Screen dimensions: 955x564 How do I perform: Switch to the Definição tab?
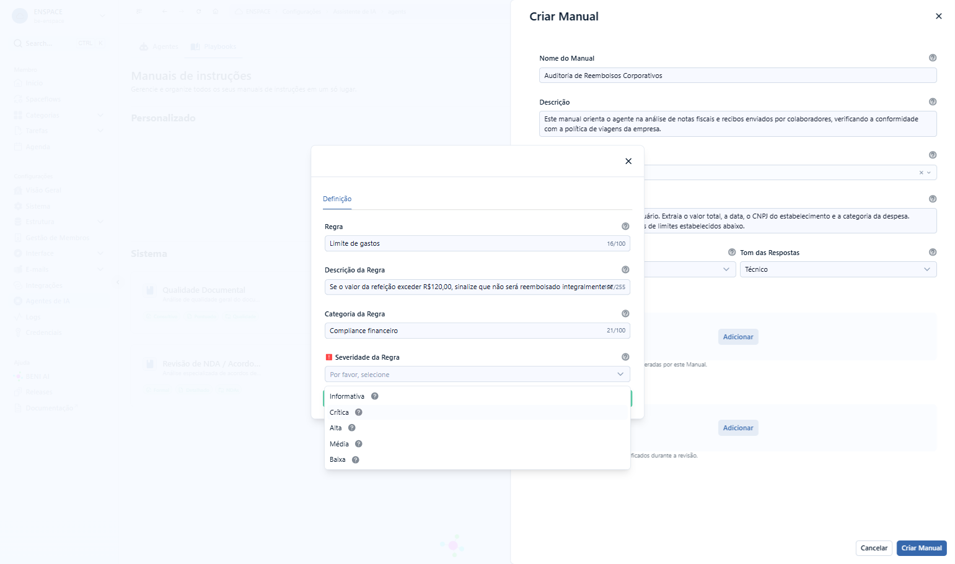(337, 199)
